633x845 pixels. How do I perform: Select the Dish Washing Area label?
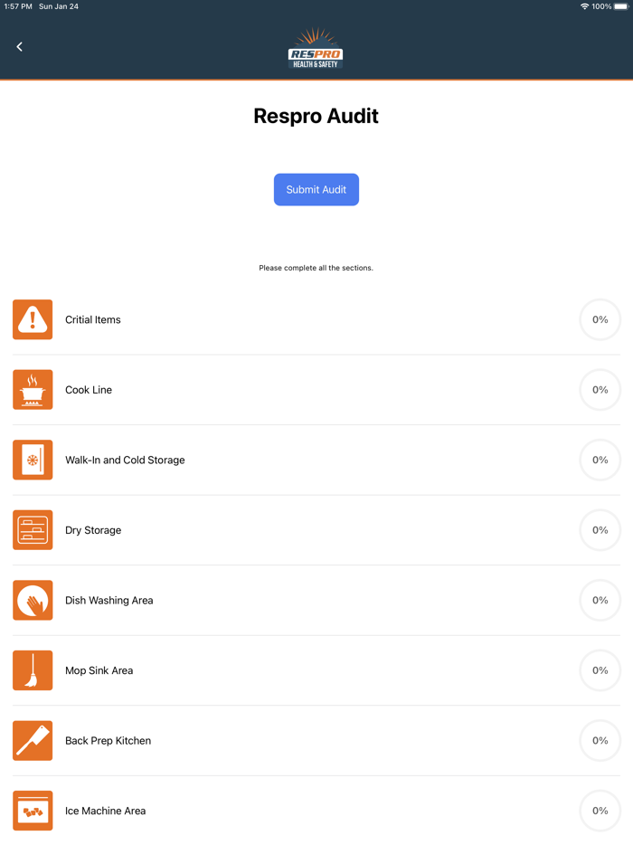(x=109, y=601)
